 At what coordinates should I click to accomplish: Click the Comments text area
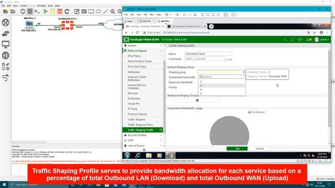(205, 59)
